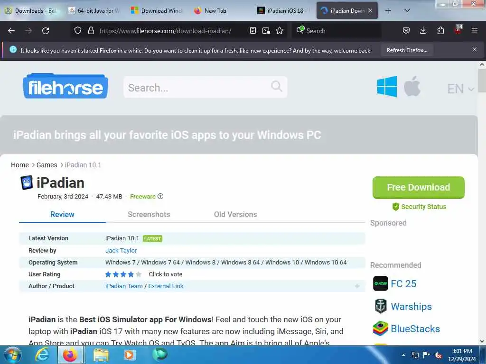This screenshot has width=486, height=364.
Task: Open the extensions puzzle icon
Action: click(x=440, y=30)
